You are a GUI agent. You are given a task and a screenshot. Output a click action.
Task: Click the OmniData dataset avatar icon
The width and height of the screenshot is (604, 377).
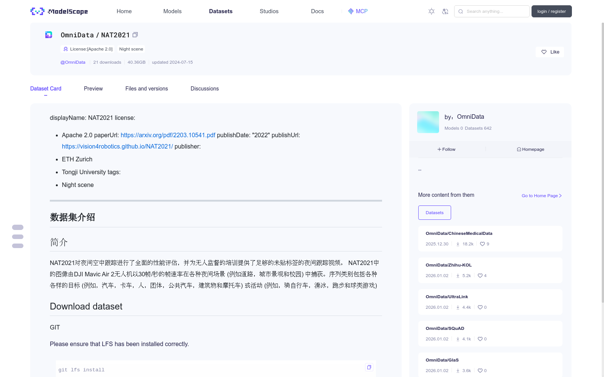point(49,35)
